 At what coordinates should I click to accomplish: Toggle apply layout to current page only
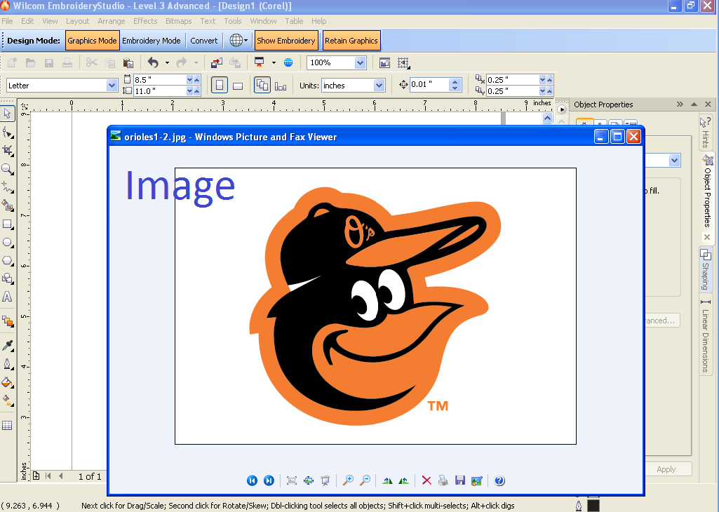(281, 86)
